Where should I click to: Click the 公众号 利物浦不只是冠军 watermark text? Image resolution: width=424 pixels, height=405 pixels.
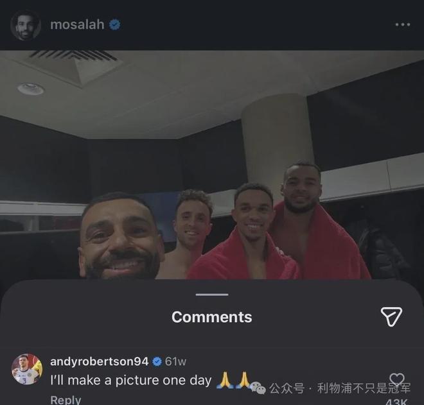tap(340, 388)
